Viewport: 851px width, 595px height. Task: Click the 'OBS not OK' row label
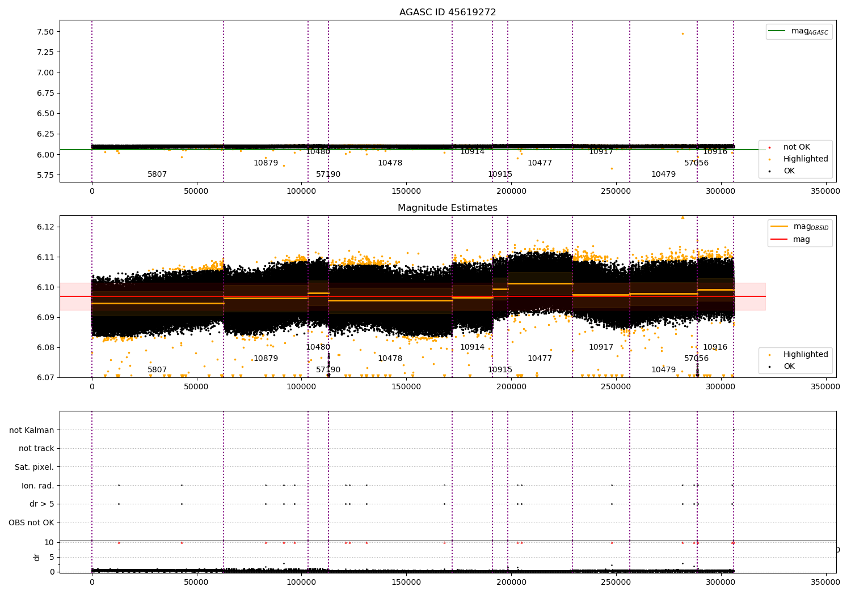(x=31, y=522)
